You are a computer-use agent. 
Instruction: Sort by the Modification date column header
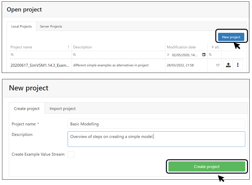pos(181,47)
